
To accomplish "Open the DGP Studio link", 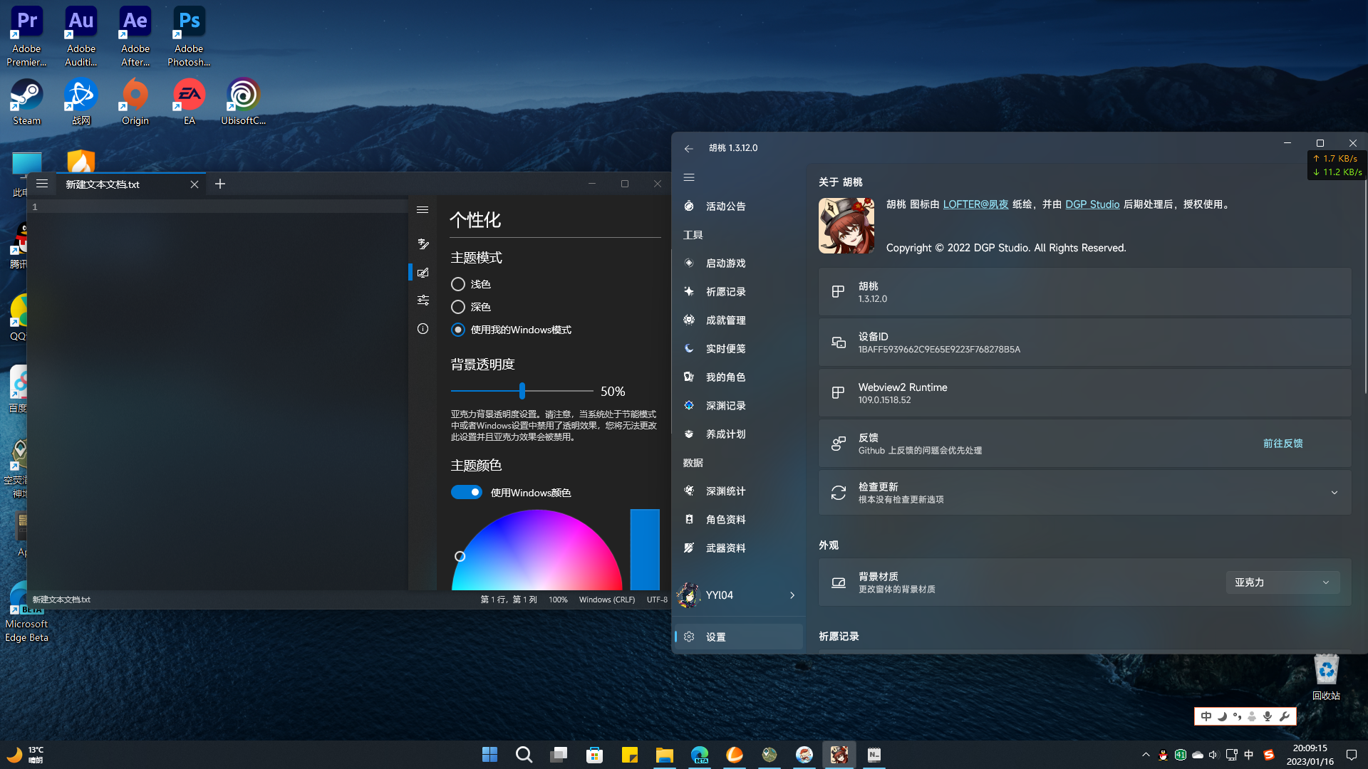I will 1092,204.
